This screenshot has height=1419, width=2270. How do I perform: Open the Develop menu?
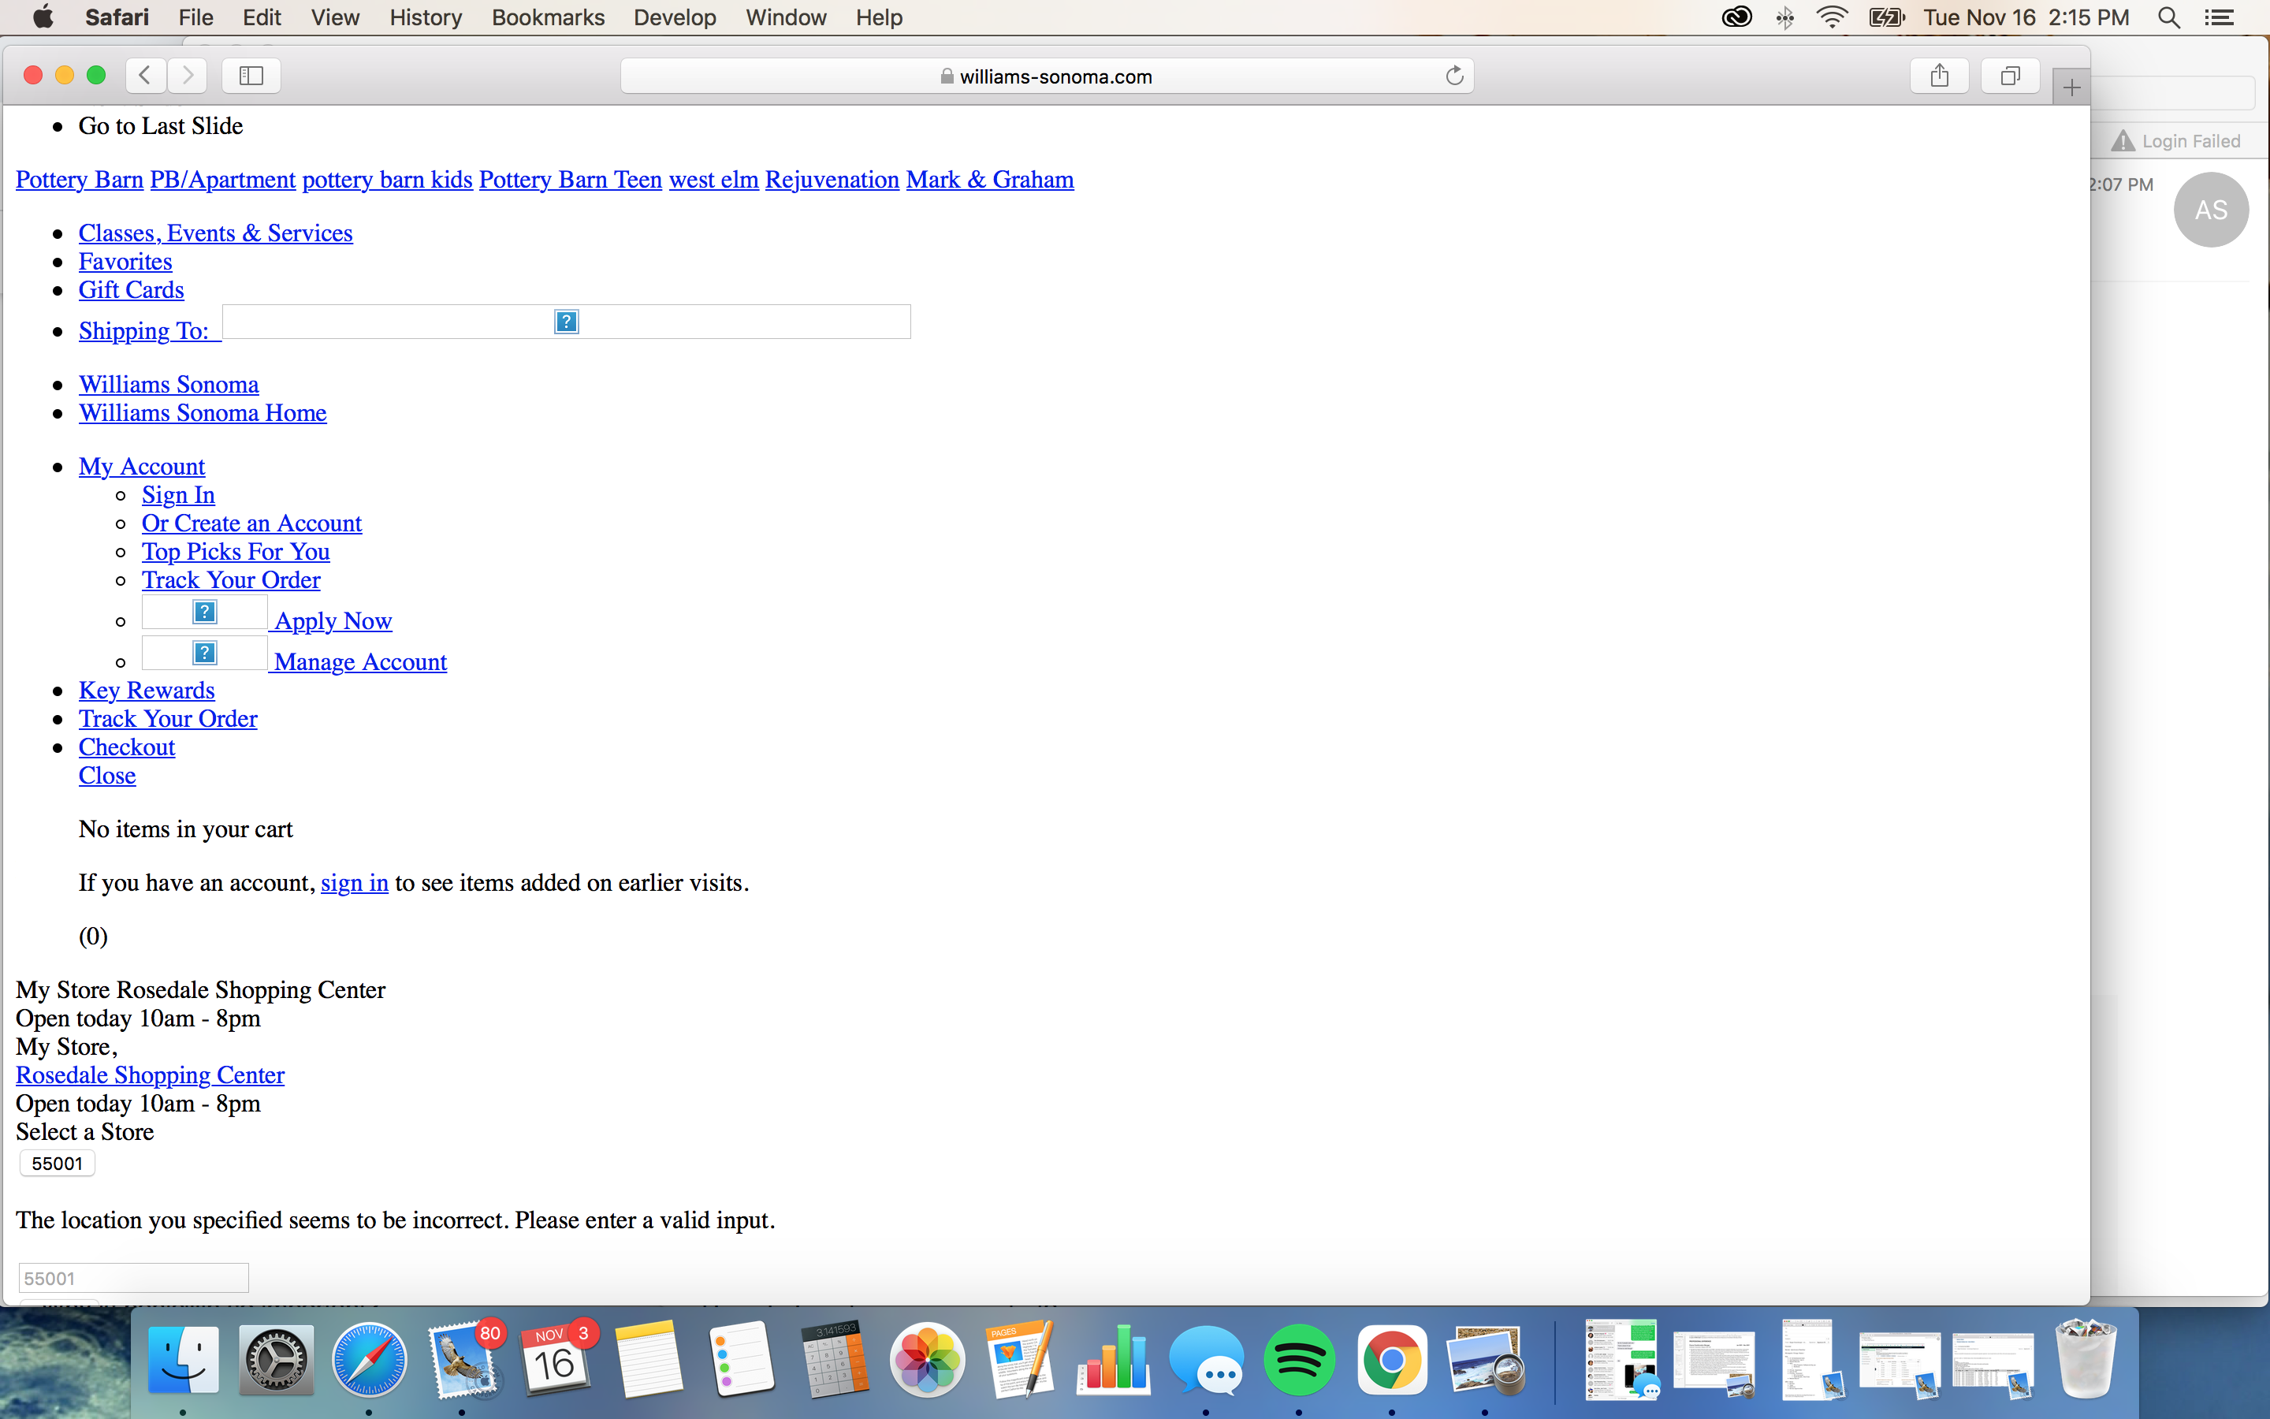tap(675, 18)
